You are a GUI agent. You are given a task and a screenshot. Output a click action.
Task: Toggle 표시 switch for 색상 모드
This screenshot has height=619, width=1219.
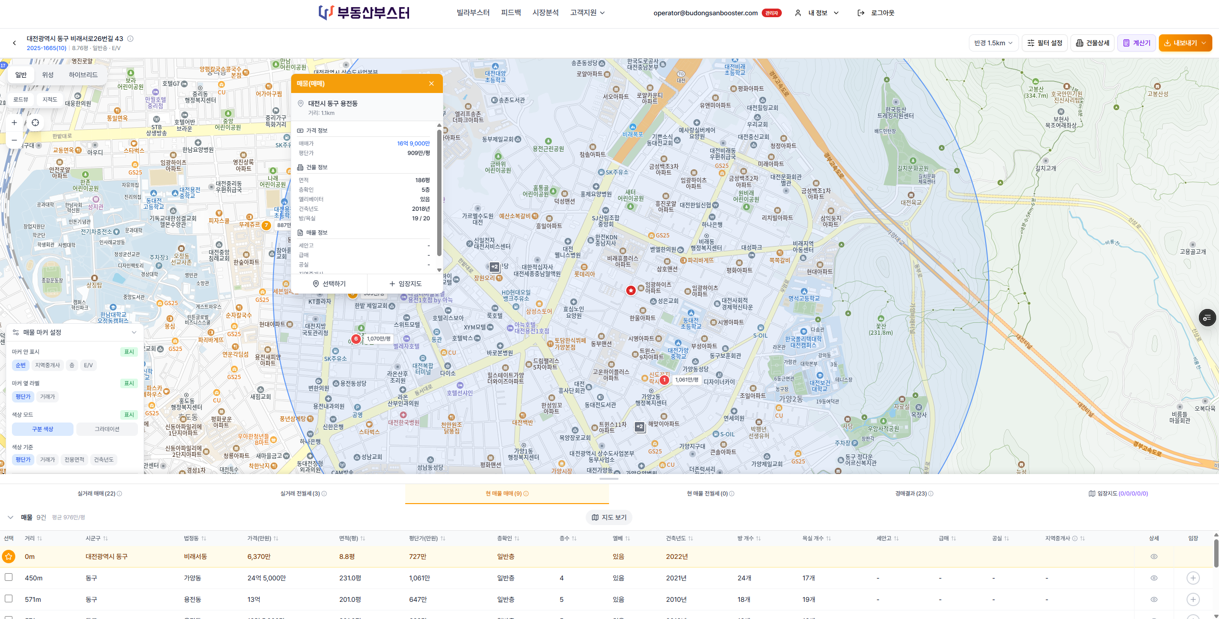point(128,414)
